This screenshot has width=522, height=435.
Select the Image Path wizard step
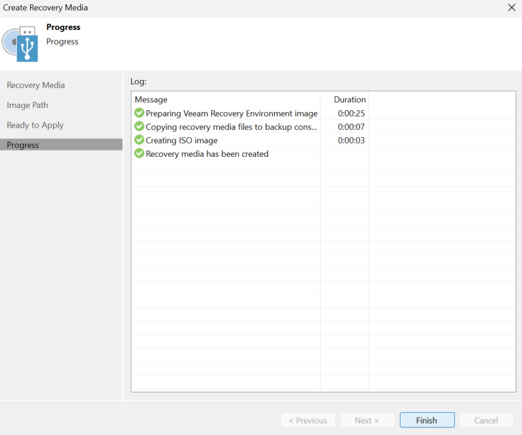[x=28, y=105]
